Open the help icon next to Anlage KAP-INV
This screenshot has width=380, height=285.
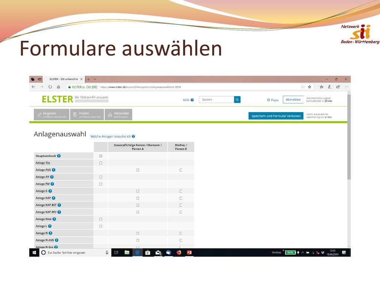pyautogui.click(x=59, y=212)
